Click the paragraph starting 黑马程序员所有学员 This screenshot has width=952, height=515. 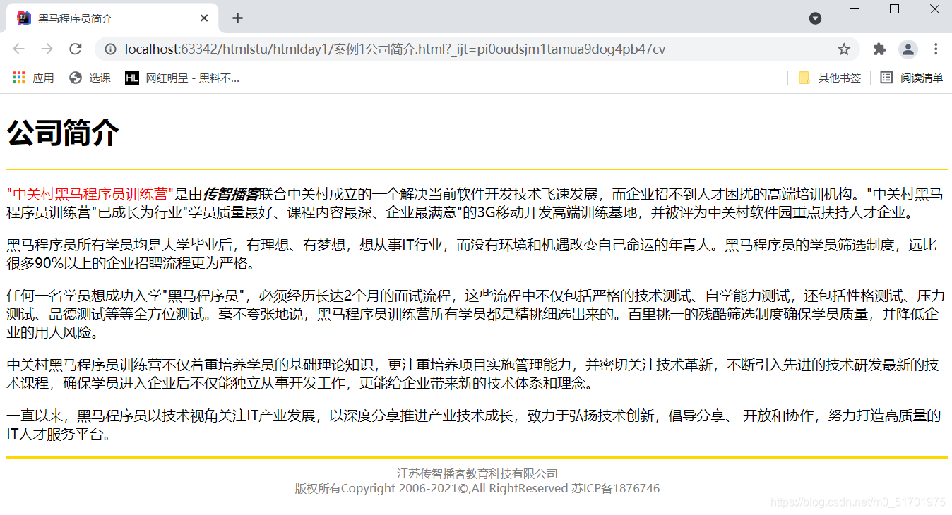472,254
